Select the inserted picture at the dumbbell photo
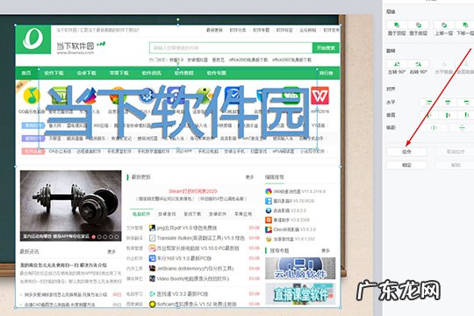Image resolution: width=474 pixels, height=316 pixels. (71, 205)
